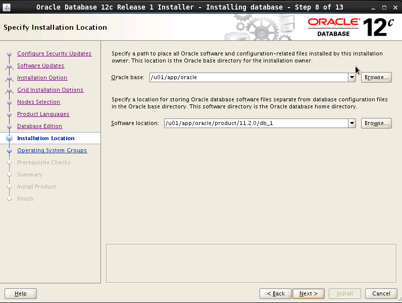Open the window menu icon in title bar
The image size is (402, 303).
tap(6, 7)
